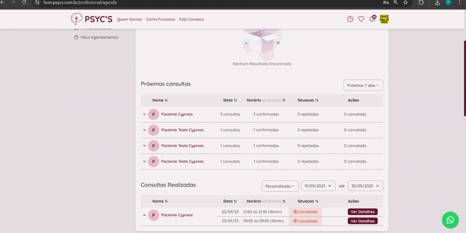Click the heart favorites icon
This screenshot has width=466, height=233.
(x=361, y=19)
